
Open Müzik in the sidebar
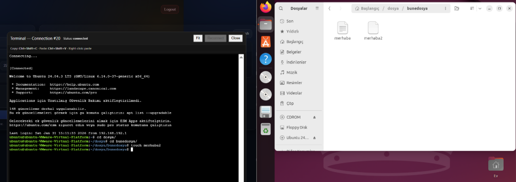pos(299,72)
